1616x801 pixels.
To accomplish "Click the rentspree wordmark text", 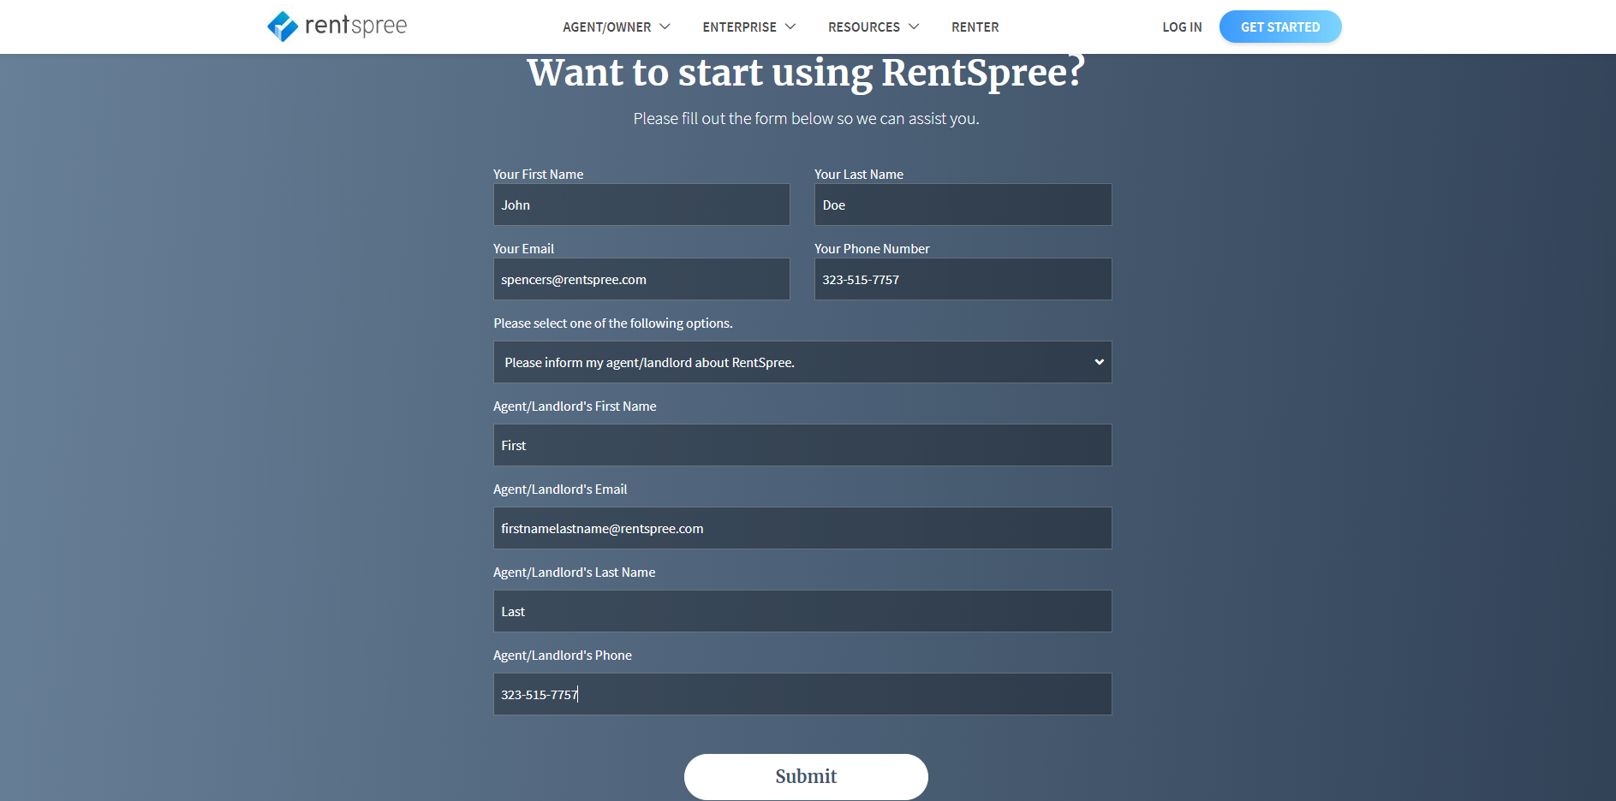I will 355,26.
